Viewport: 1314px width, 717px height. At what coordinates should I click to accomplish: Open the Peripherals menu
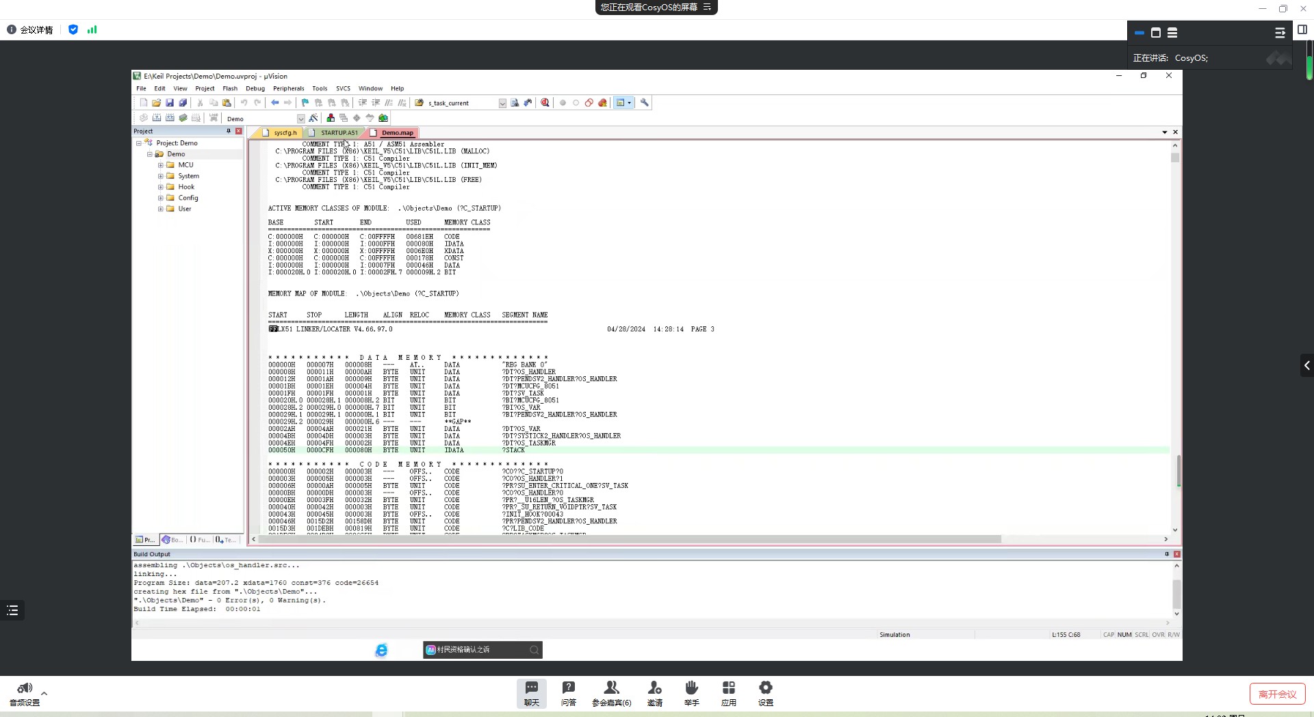click(289, 88)
